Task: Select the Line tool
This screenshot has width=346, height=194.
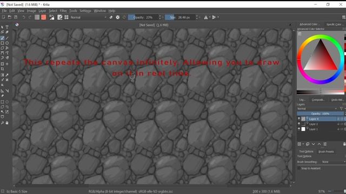Action: pyautogui.click(x=7, y=38)
